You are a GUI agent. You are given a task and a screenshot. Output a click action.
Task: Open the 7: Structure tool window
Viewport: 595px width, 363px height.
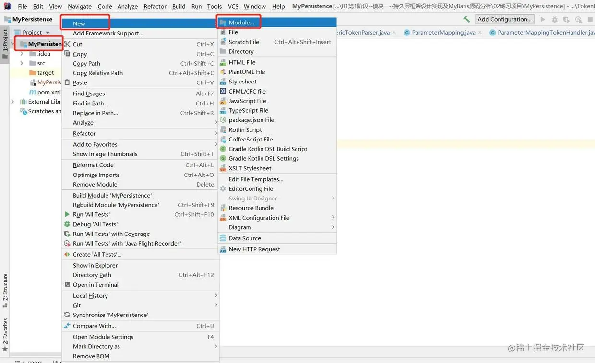click(x=5, y=291)
